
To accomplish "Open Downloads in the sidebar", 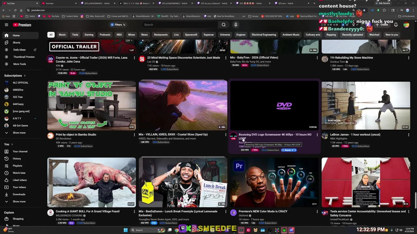I will pos(20,194).
